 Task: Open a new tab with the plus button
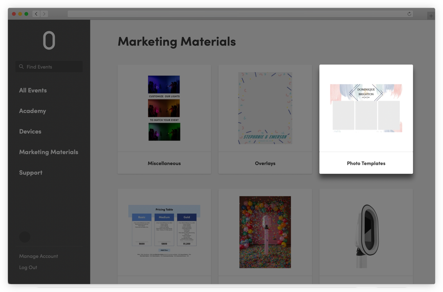pos(431,16)
